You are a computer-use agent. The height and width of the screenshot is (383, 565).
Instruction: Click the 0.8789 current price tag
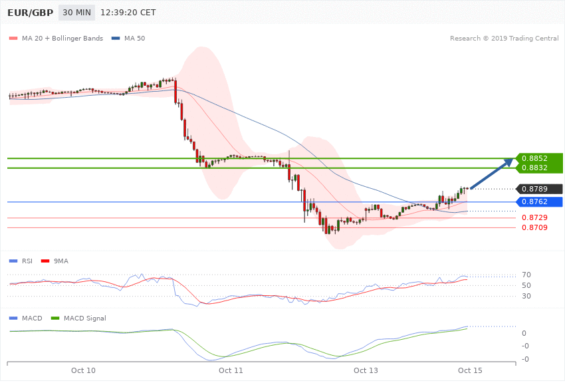click(x=538, y=189)
